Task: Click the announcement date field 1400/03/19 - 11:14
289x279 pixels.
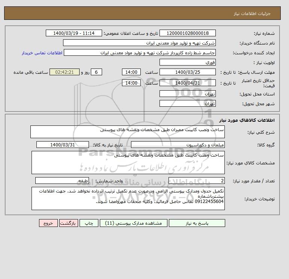Action: pyautogui.click(x=74, y=33)
